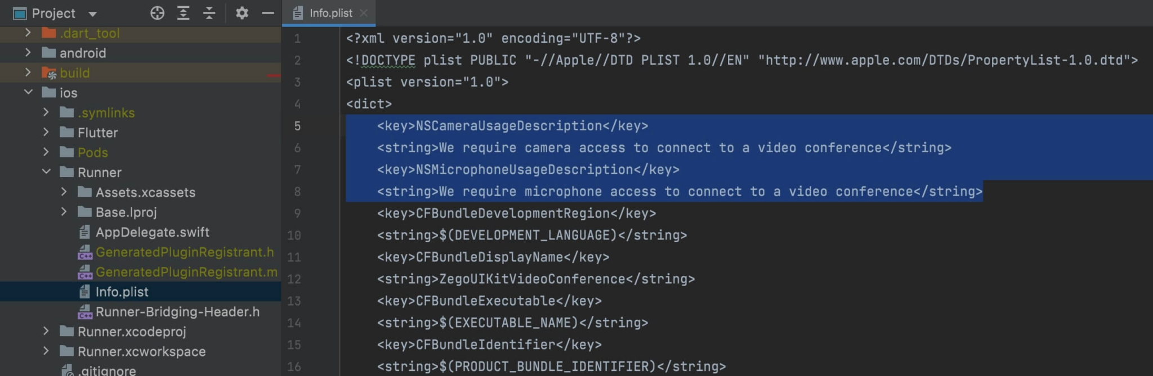
Task: Open the Project panel settings gear
Action: pyautogui.click(x=242, y=13)
